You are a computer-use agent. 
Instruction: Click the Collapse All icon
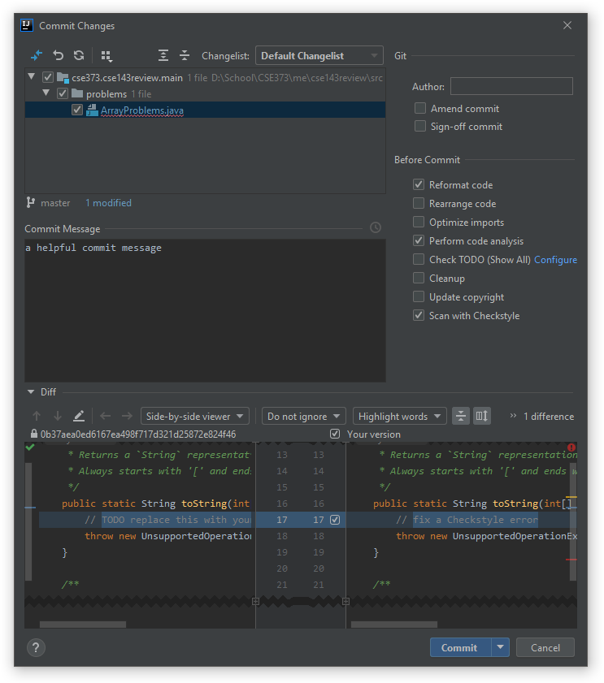185,55
